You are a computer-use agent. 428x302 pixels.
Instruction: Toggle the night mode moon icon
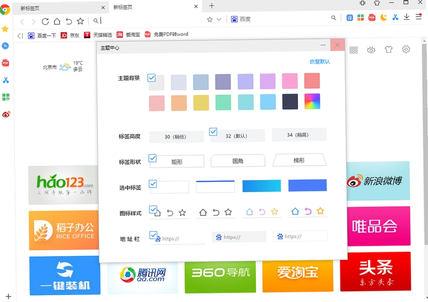click(384, 18)
